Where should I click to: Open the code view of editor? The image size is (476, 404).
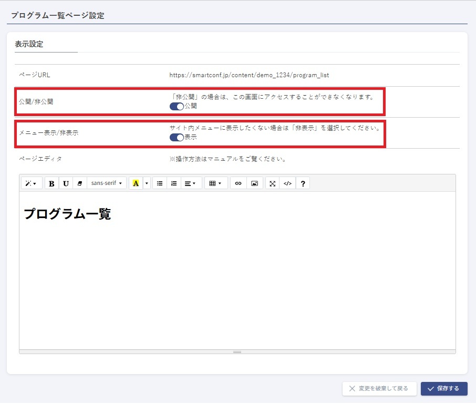[287, 183]
